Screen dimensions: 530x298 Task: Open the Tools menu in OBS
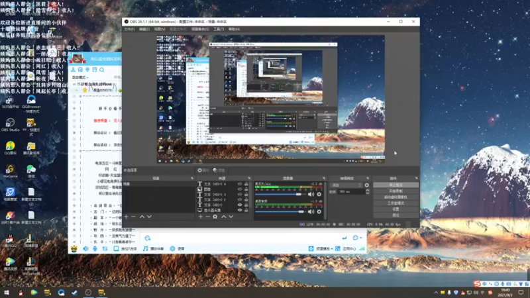(x=219, y=29)
